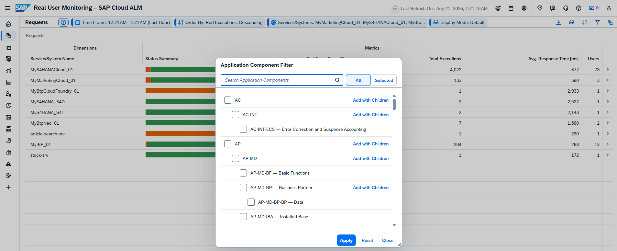
Task: Open the user list sidebar icon
Action: [x=8, y=94]
